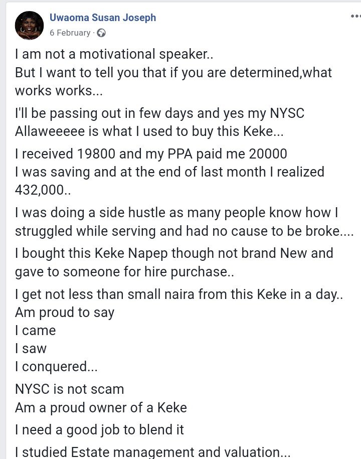Image resolution: width=361 pixels, height=459 pixels.
Task: Select the 'I need a good job to blend it' line
Action: pos(99,430)
